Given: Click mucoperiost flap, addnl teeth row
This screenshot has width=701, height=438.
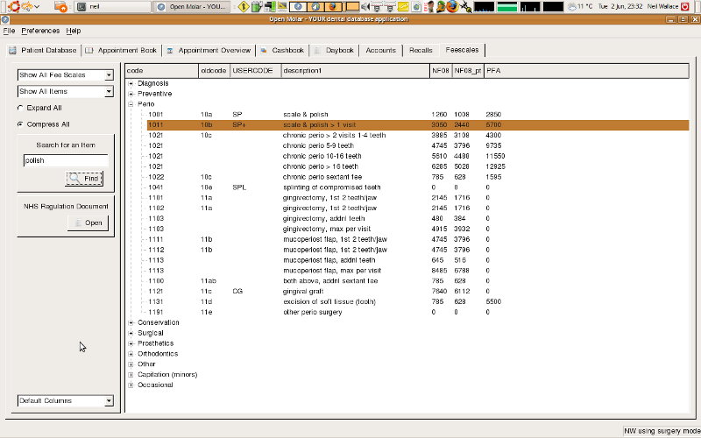Looking at the screenshot, I should coord(418,260).
